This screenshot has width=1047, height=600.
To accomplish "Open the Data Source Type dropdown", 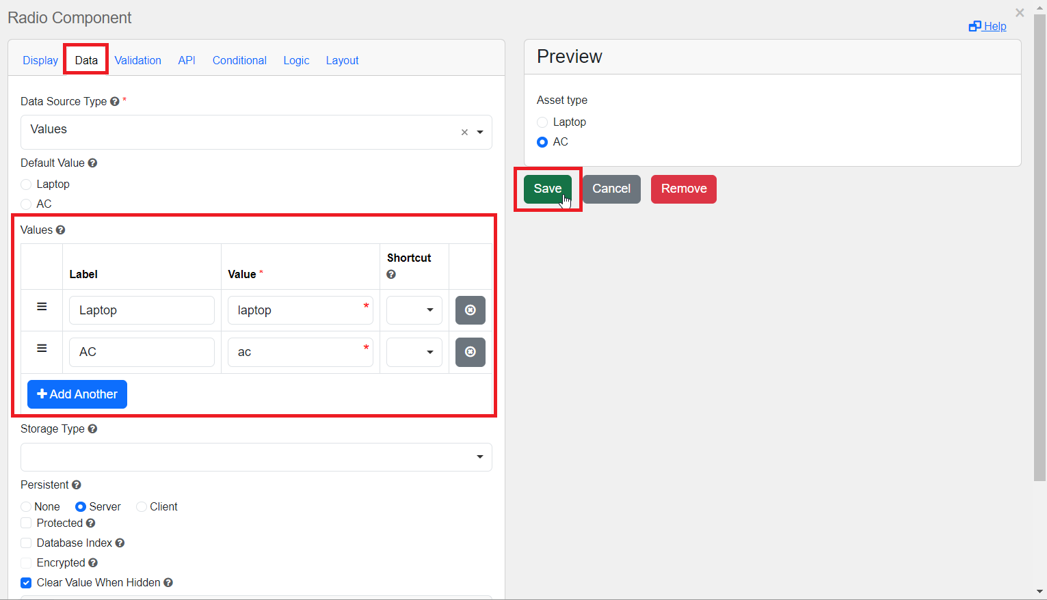I will (256, 132).
